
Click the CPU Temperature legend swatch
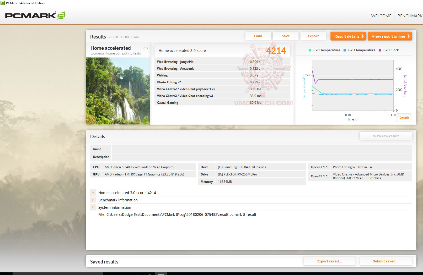click(x=310, y=50)
